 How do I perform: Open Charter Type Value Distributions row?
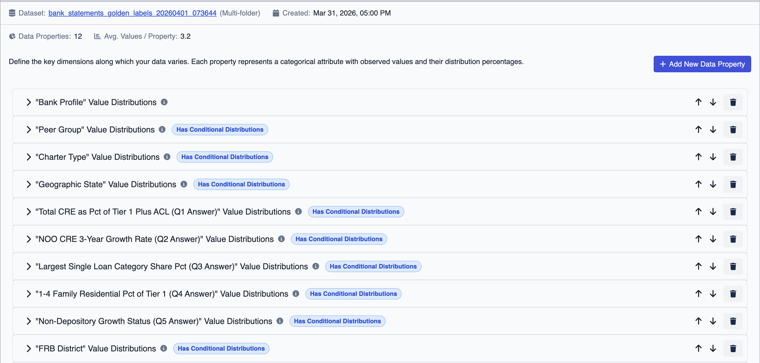click(29, 157)
